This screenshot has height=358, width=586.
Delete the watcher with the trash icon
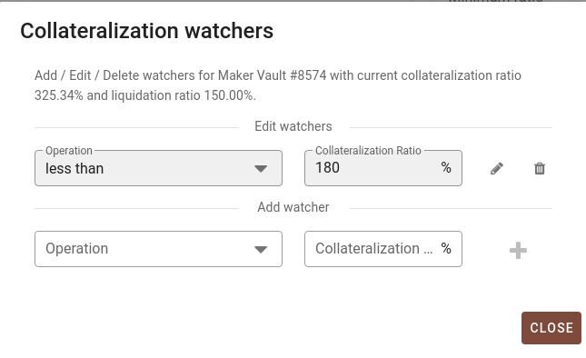(x=540, y=168)
